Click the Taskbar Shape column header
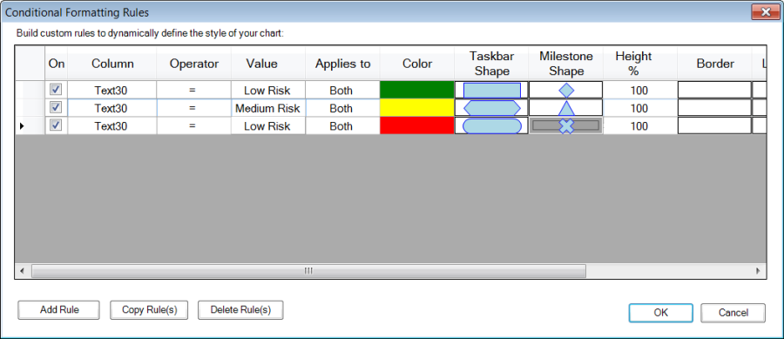784x339 pixels. [491, 64]
